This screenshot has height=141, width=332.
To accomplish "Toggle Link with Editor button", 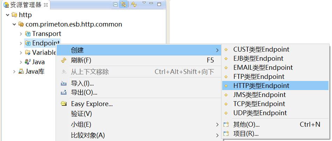I will [123, 5].
